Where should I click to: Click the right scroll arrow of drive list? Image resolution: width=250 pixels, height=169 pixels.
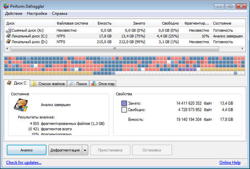click(242, 48)
